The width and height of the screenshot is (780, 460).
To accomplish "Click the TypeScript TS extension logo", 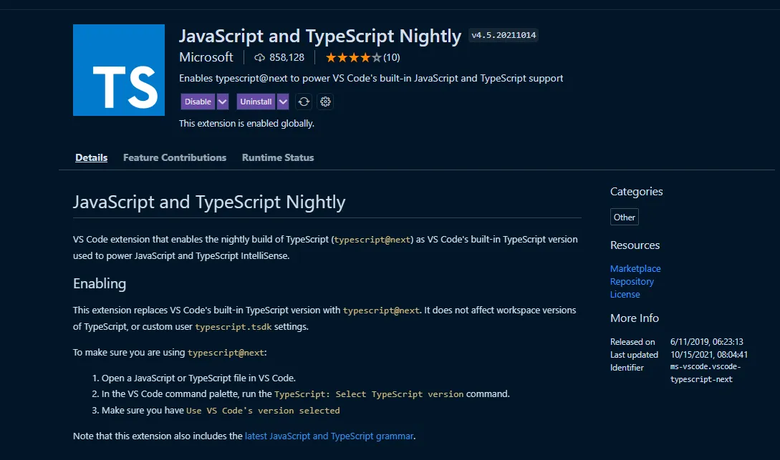I will point(118,70).
